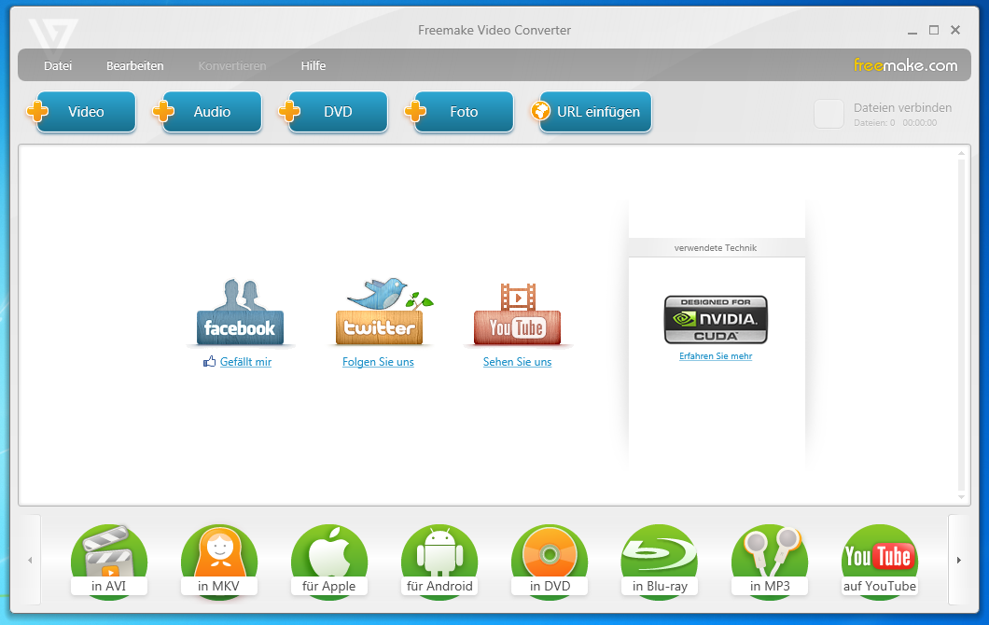Select the auf YouTube upload option
The image size is (989, 625).
click(880, 561)
